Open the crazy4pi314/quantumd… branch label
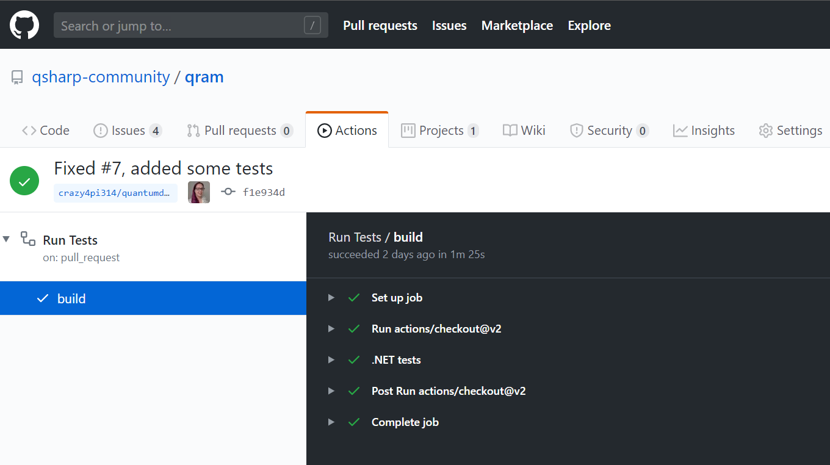This screenshot has width=830, height=465. coord(115,193)
